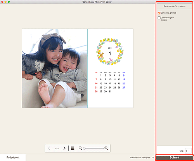Click the Suivant button
Viewport: 194px width, 161px height.
pyautogui.click(x=175, y=157)
